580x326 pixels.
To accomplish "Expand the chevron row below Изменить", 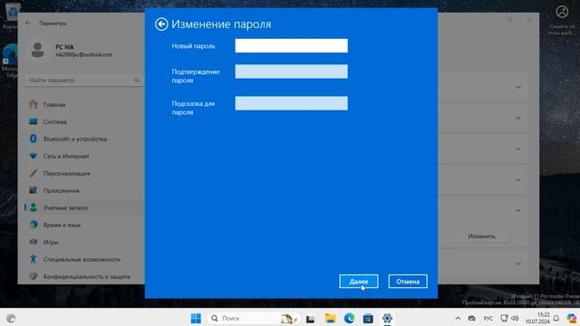I will (x=518, y=264).
